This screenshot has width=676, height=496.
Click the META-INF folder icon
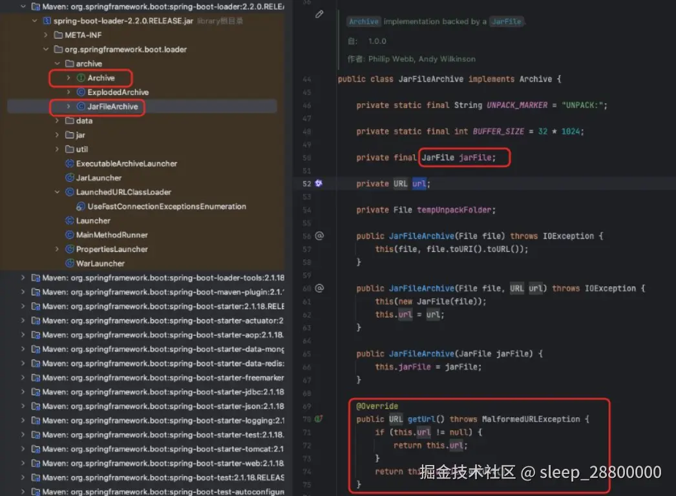58,35
